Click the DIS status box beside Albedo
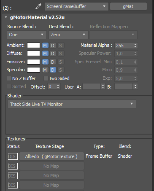 coord(13,156)
